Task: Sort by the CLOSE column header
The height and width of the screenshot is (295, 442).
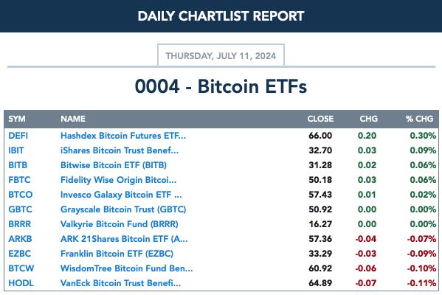Action: [320, 119]
